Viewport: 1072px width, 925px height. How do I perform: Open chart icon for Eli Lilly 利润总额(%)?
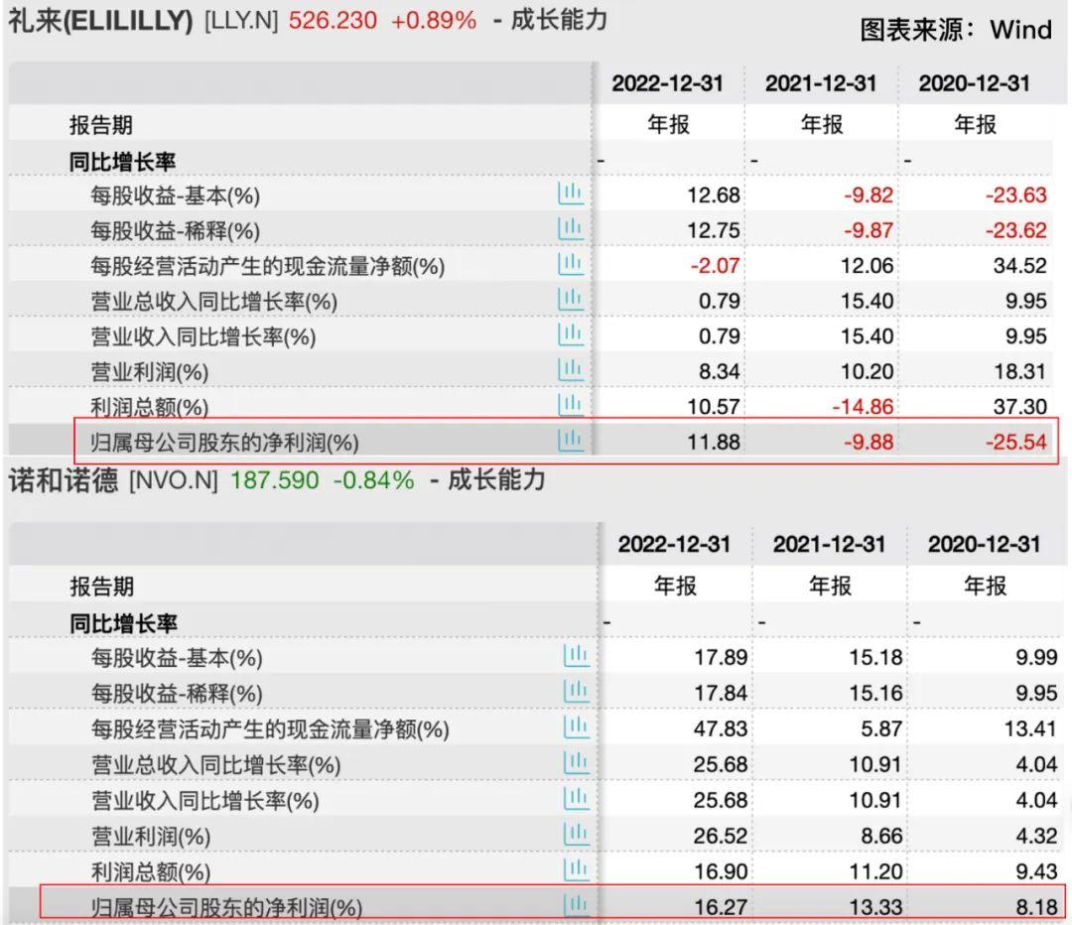(x=570, y=405)
